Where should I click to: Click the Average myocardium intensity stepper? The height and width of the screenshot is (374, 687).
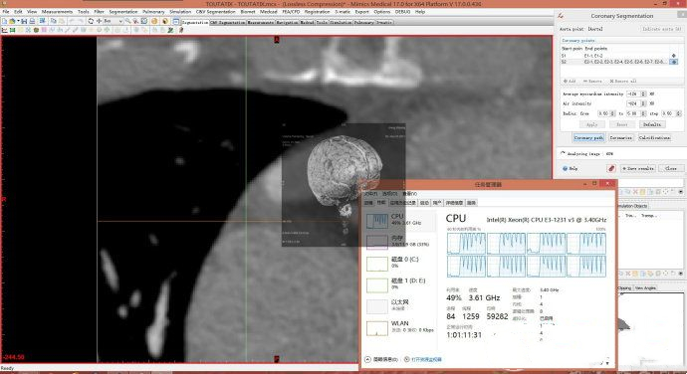[643, 93]
